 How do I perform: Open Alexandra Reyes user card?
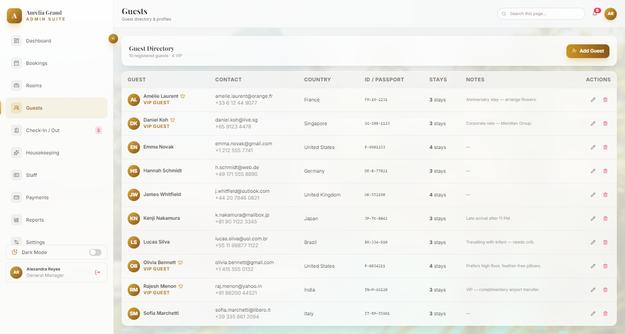coord(56,272)
